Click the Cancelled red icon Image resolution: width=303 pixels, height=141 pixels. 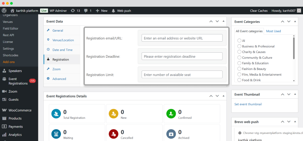coord(114,134)
